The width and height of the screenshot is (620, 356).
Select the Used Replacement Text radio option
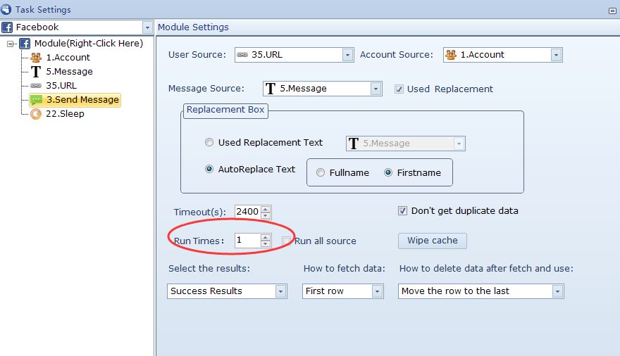coord(209,143)
